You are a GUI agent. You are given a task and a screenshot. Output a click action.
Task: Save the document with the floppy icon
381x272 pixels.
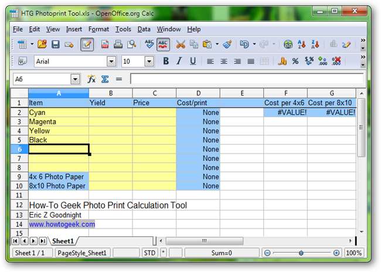pos(56,45)
